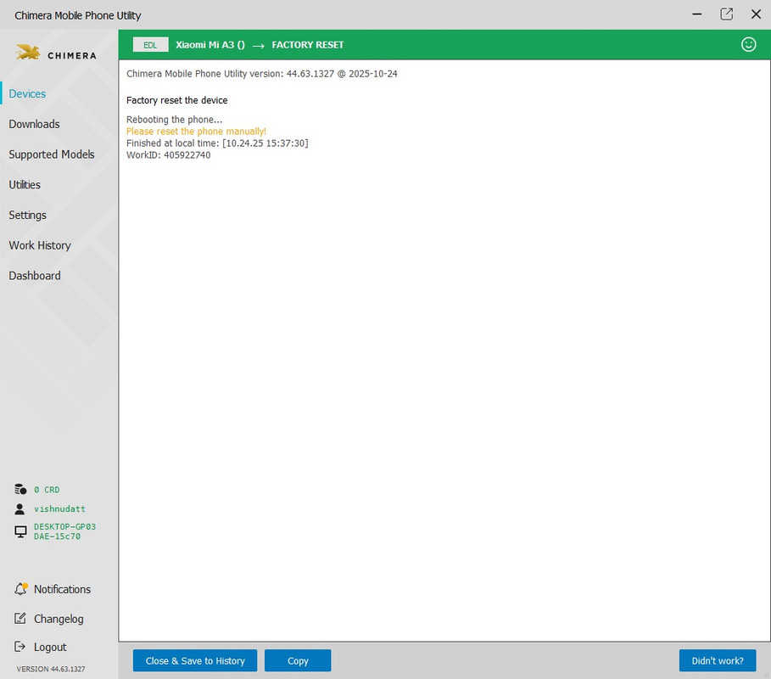Open Notifications label in sidebar
771x679 pixels.
(x=63, y=589)
